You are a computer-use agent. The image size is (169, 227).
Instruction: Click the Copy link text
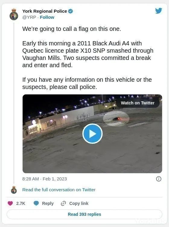coord(79,203)
